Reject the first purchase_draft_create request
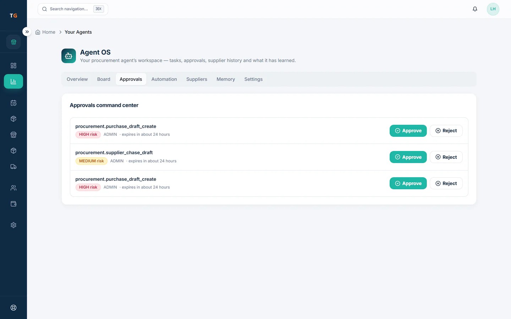Screen dimensions: 511x319 coord(446,131)
